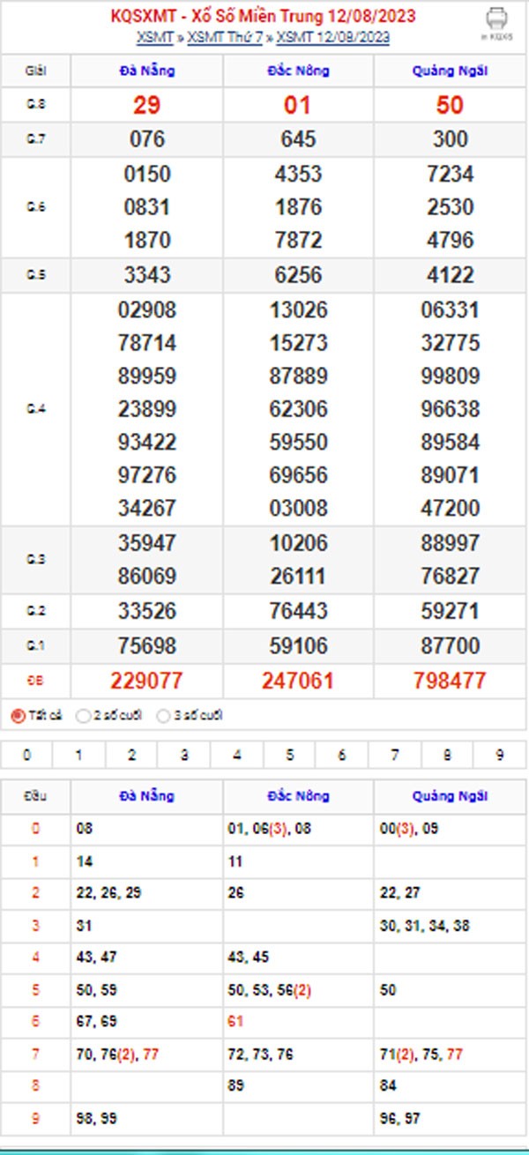Click Đà Nẵng header in 'Đầu' table

pos(146,795)
